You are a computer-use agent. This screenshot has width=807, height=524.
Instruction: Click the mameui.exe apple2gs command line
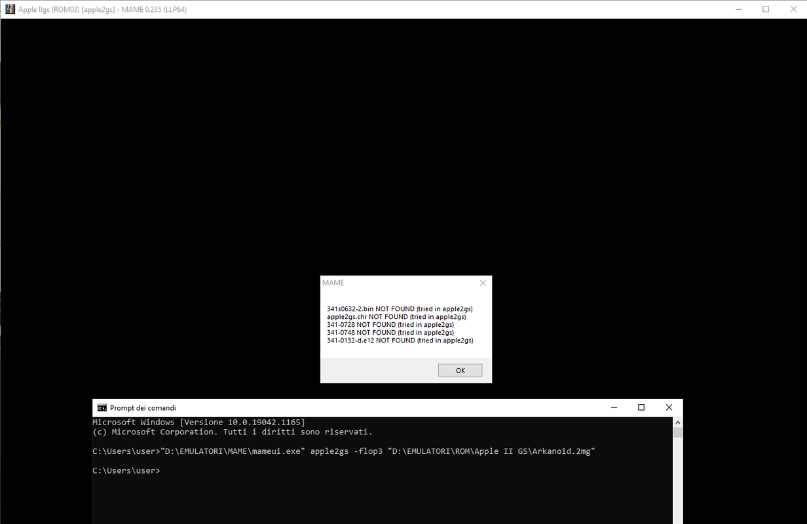[343, 451]
